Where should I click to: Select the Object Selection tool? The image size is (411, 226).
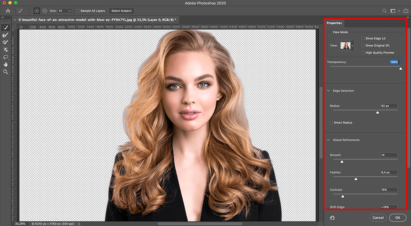coord(6,50)
